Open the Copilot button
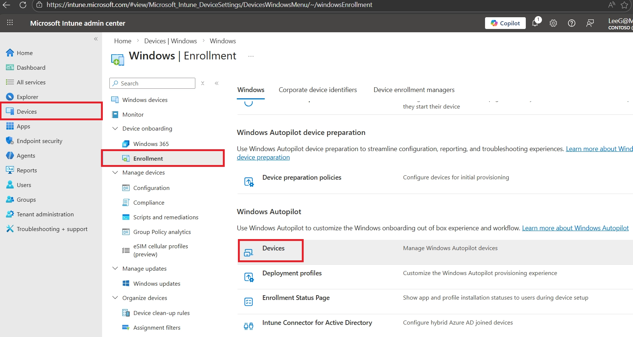633x337 pixels. [505, 23]
